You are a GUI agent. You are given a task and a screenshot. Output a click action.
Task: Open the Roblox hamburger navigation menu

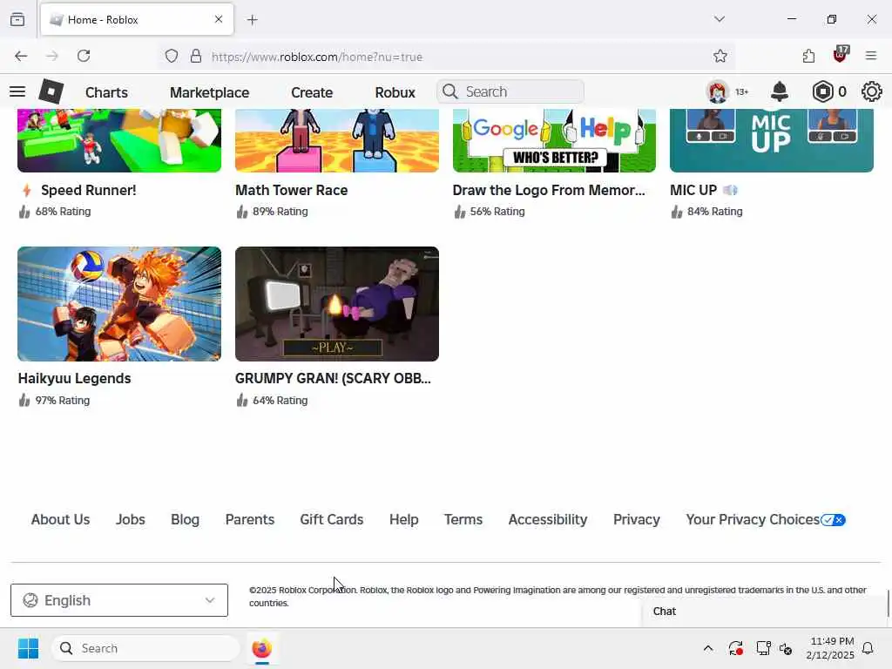(x=17, y=91)
